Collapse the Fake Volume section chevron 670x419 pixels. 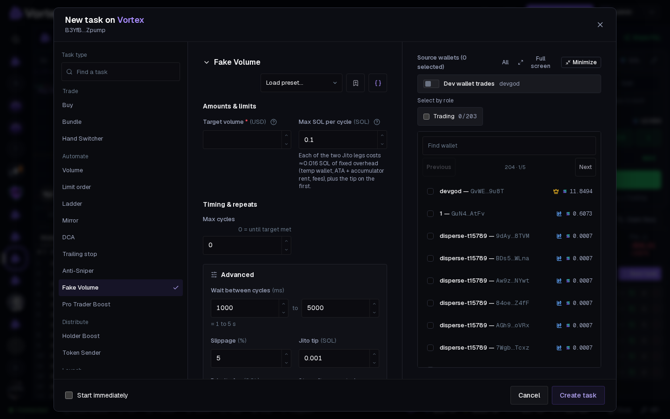[x=207, y=62]
